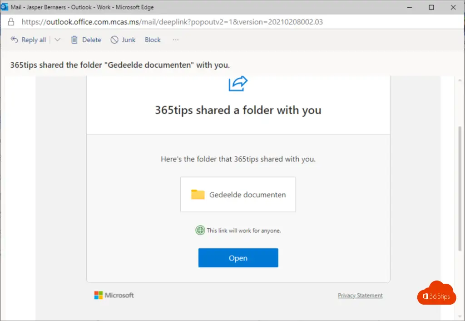Image resolution: width=465 pixels, height=321 pixels.
Task: Open the Gedeelde documenten folder card
Action: [238, 195]
